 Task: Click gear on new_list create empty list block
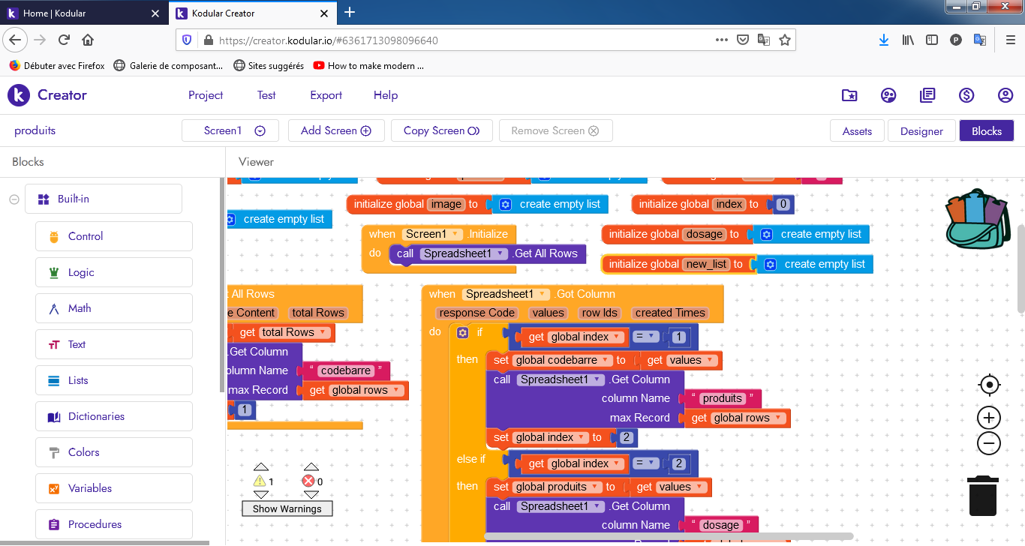click(x=770, y=265)
